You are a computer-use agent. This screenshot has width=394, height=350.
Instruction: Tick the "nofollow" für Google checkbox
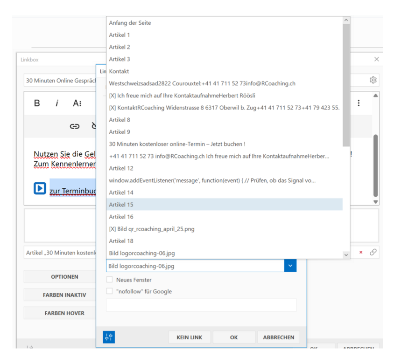pos(110,291)
